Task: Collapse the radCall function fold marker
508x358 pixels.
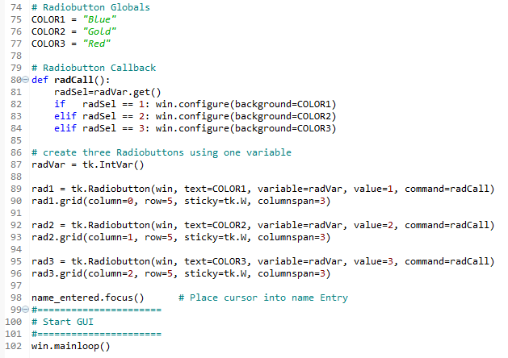Action: (x=25, y=80)
